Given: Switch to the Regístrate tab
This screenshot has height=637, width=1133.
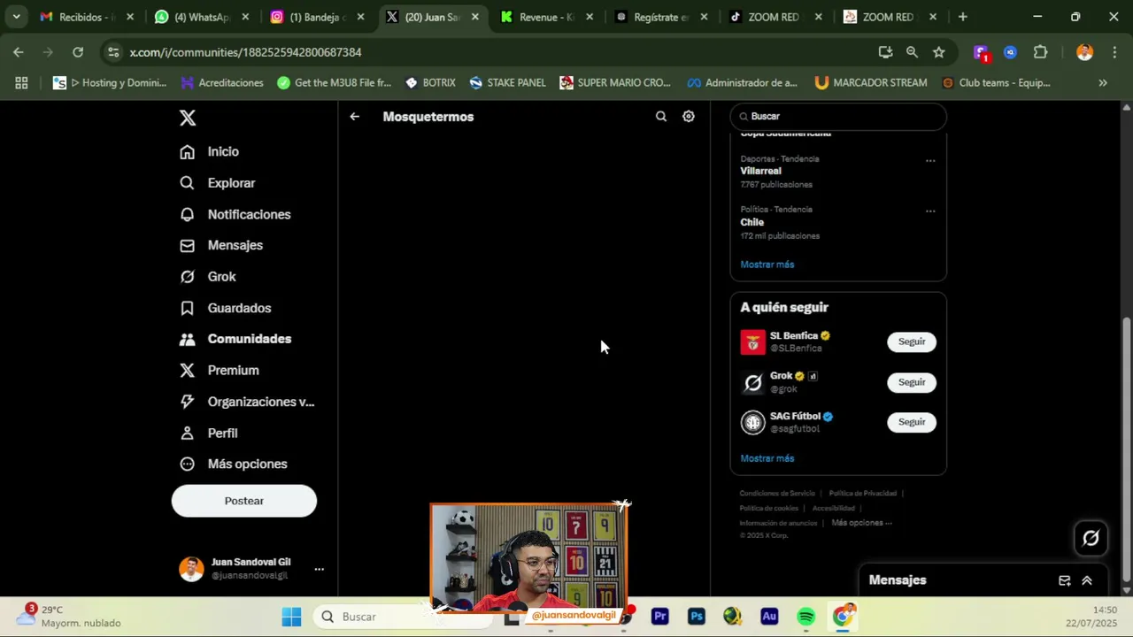Looking at the screenshot, I should coord(661,17).
